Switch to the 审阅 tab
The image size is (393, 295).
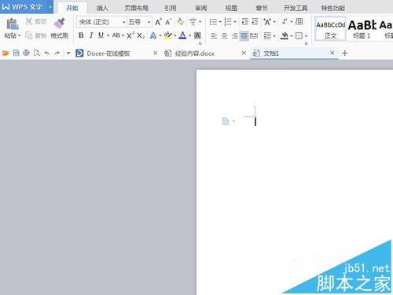(201, 8)
